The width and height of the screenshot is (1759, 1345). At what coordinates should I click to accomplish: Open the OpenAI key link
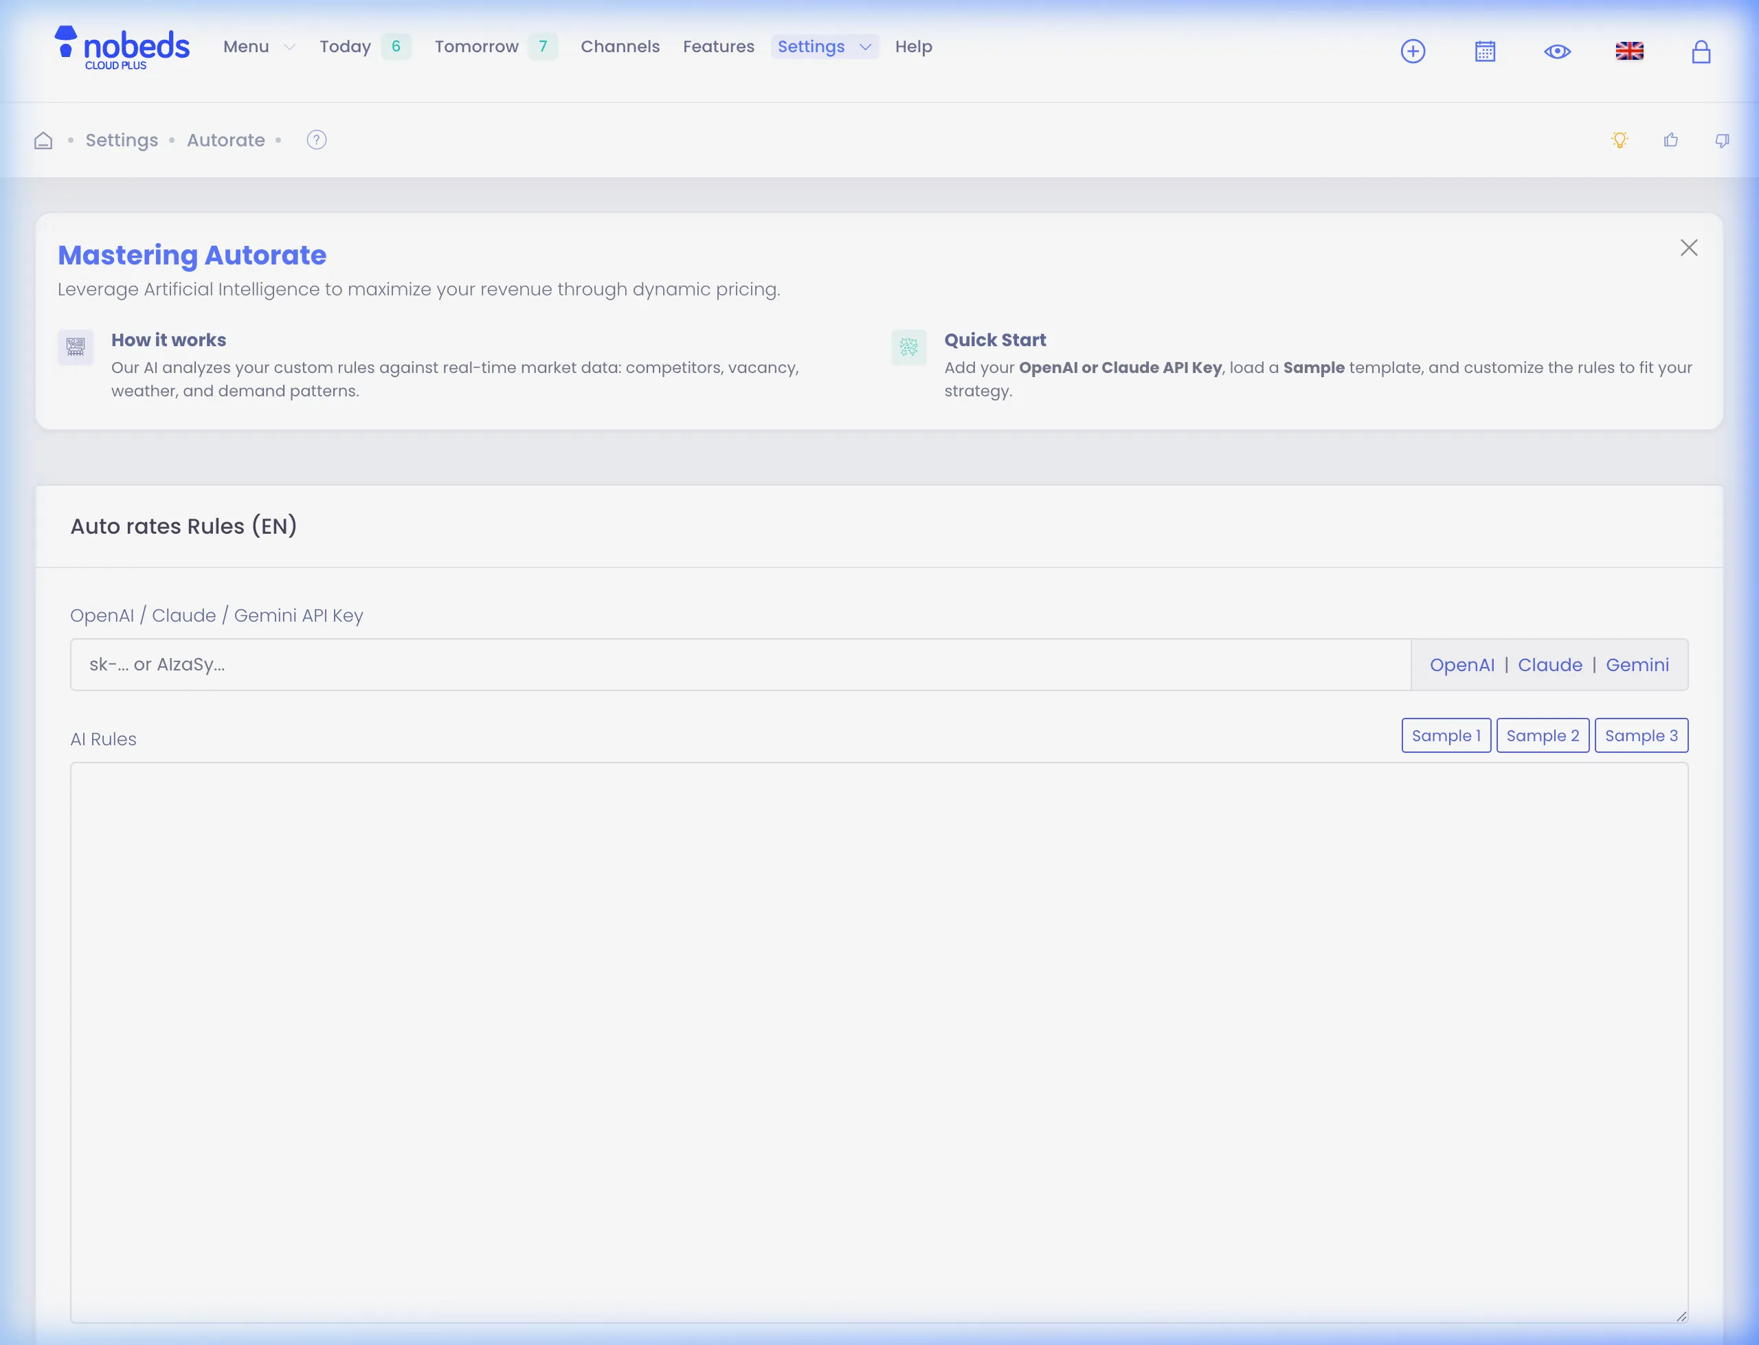(x=1461, y=664)
